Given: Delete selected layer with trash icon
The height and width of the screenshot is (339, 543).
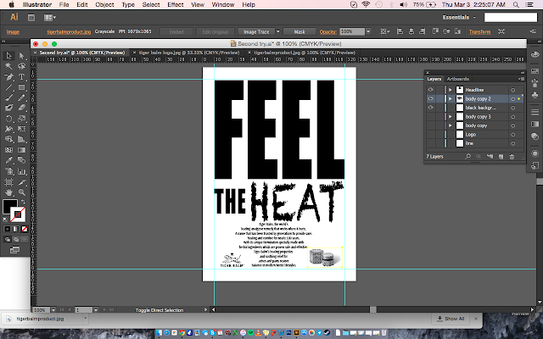Looking at the screenshot, I should coord(512,157).
